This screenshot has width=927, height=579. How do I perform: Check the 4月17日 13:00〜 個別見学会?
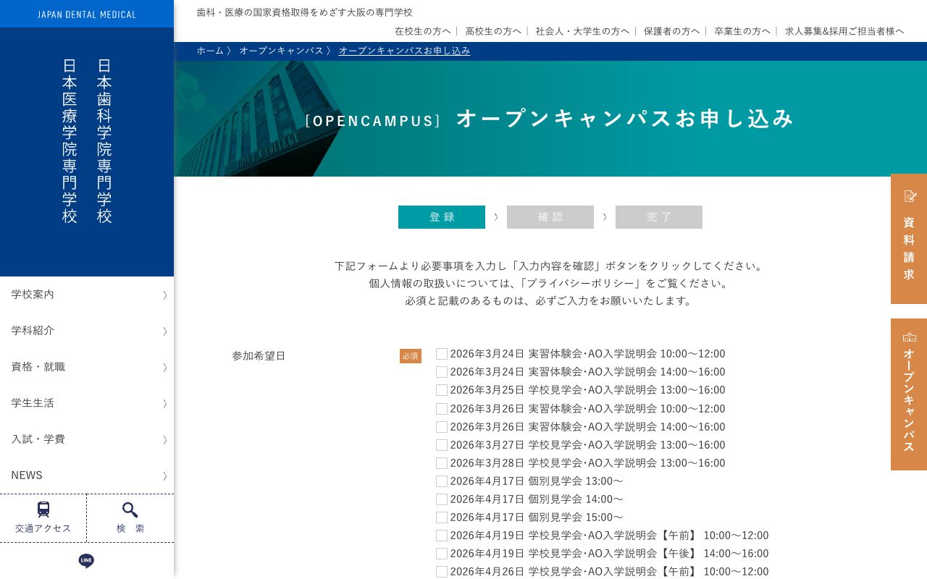pyautogui.click(x=442, y=481)
